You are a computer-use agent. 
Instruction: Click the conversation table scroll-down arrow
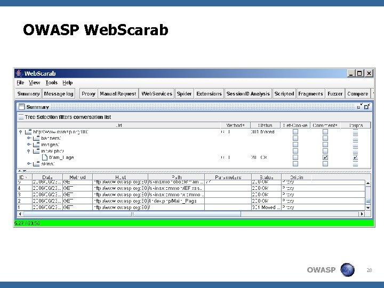368,207
